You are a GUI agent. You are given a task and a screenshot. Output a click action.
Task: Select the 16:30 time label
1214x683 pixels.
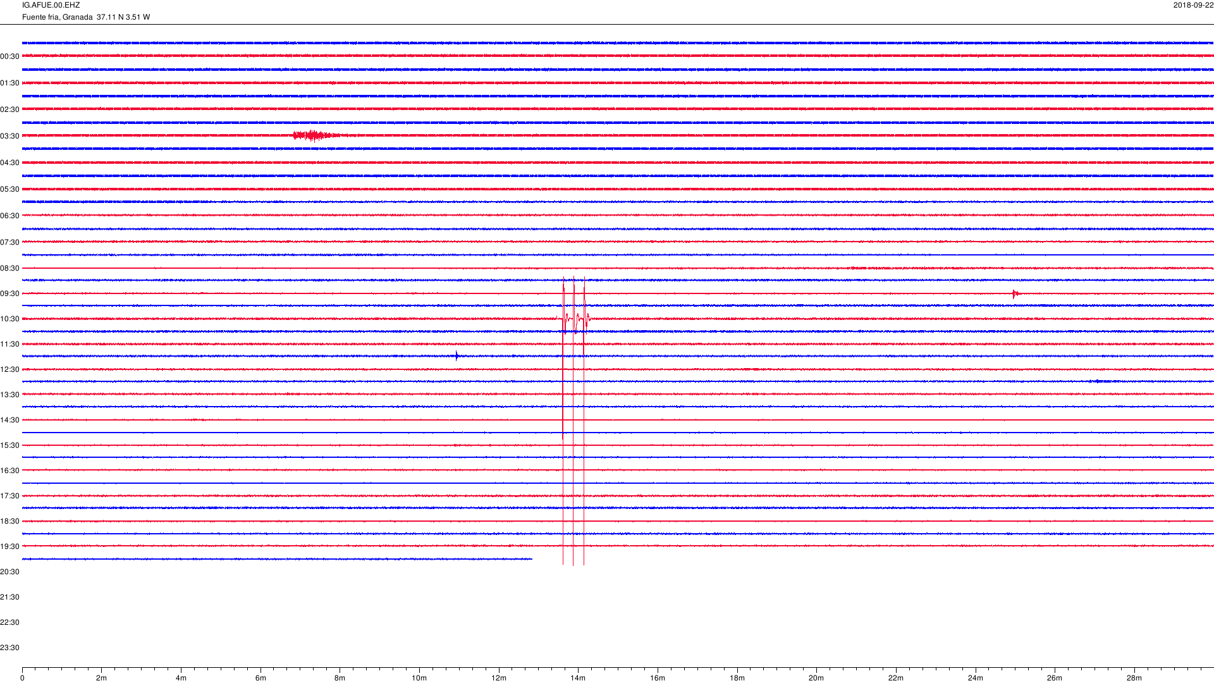point(9,471)
